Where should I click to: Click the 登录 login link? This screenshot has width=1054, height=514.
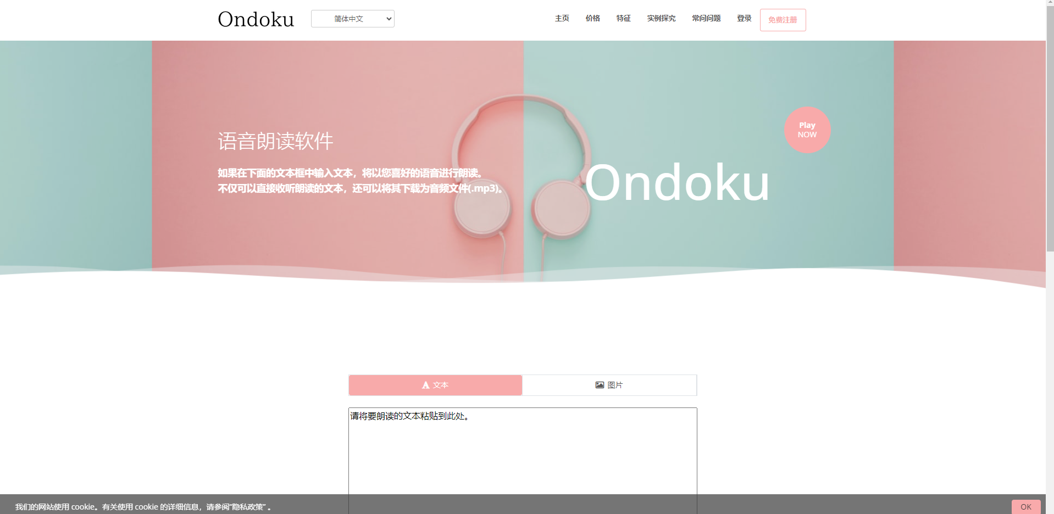coord(744,19)
